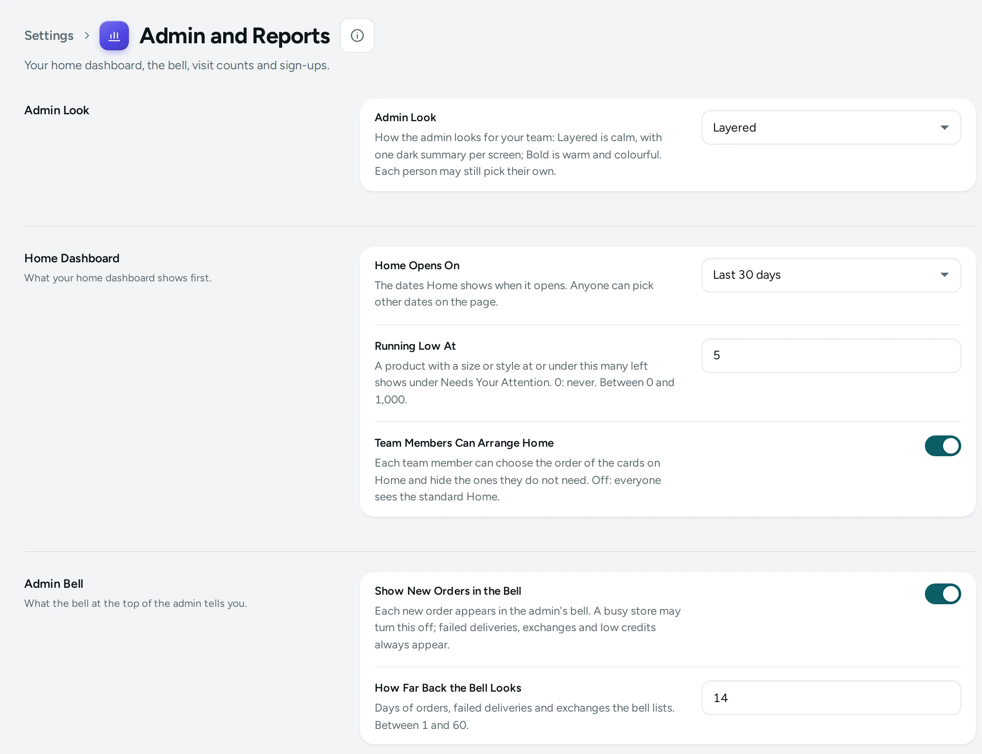This screenshot has width=982, height=754.
Task: Click the Settings breadcrumb link
Action: coord(49,35)
